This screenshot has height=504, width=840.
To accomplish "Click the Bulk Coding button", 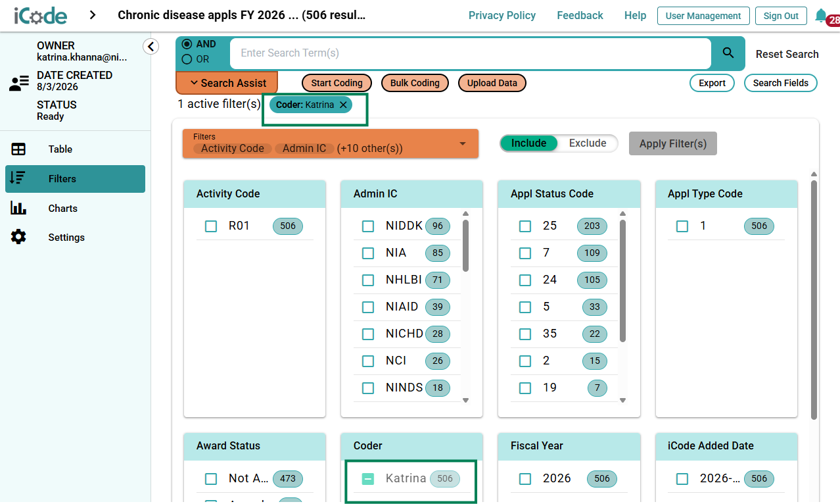I will click(x=415, y=83).
